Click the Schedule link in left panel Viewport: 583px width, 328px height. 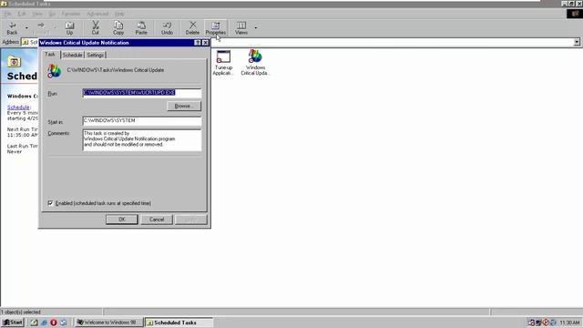[18, 108]
